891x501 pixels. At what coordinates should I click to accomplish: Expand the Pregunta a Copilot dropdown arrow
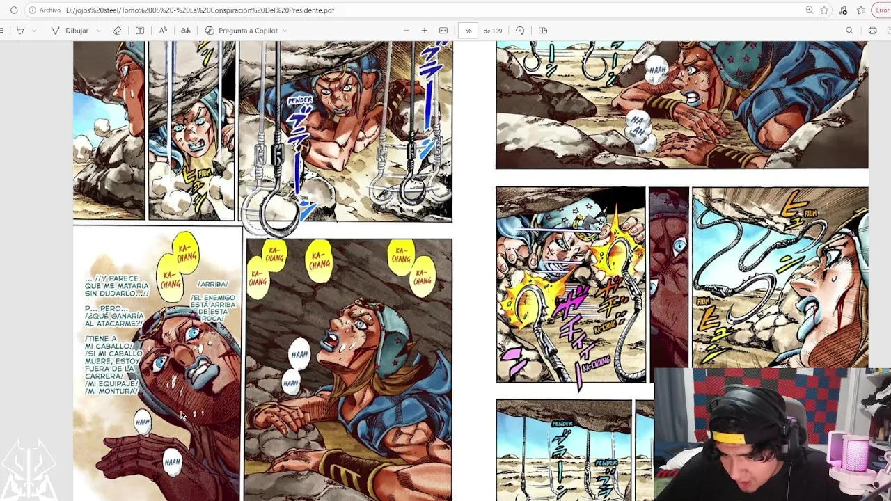coord(285,31)
